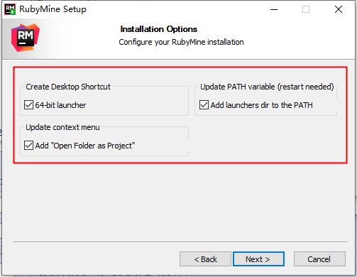Close the RubyMine Setup dialog
357x277 pixels.
tap(339, 9)
